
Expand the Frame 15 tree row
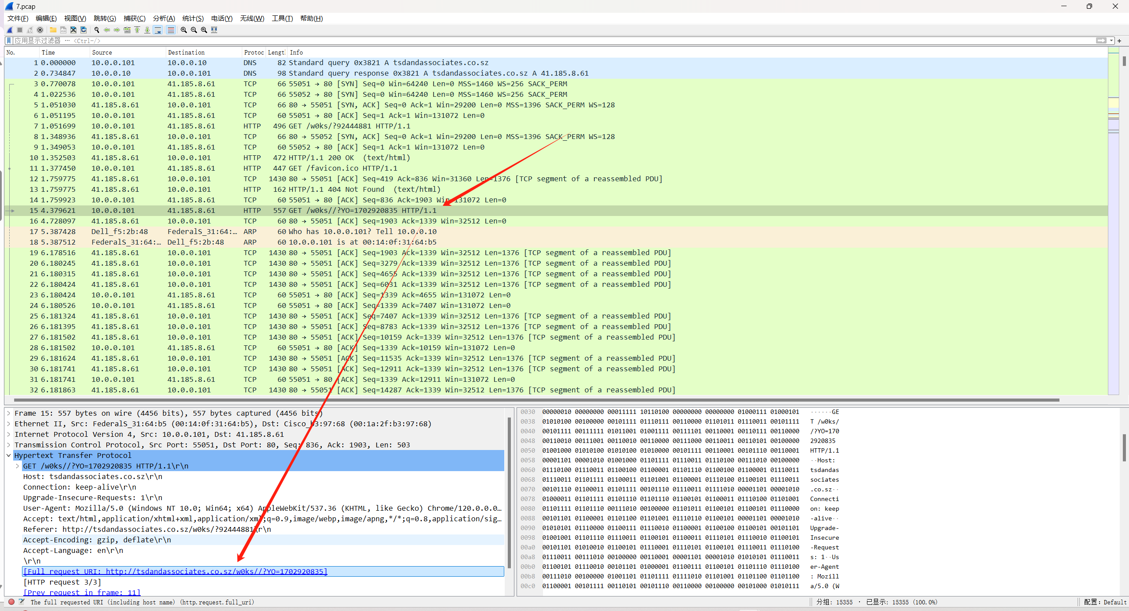[x=8, y=413]
